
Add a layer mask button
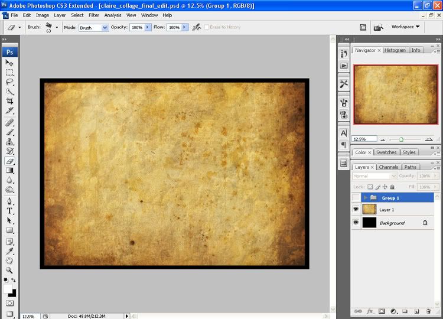click(x=382, y=311)
